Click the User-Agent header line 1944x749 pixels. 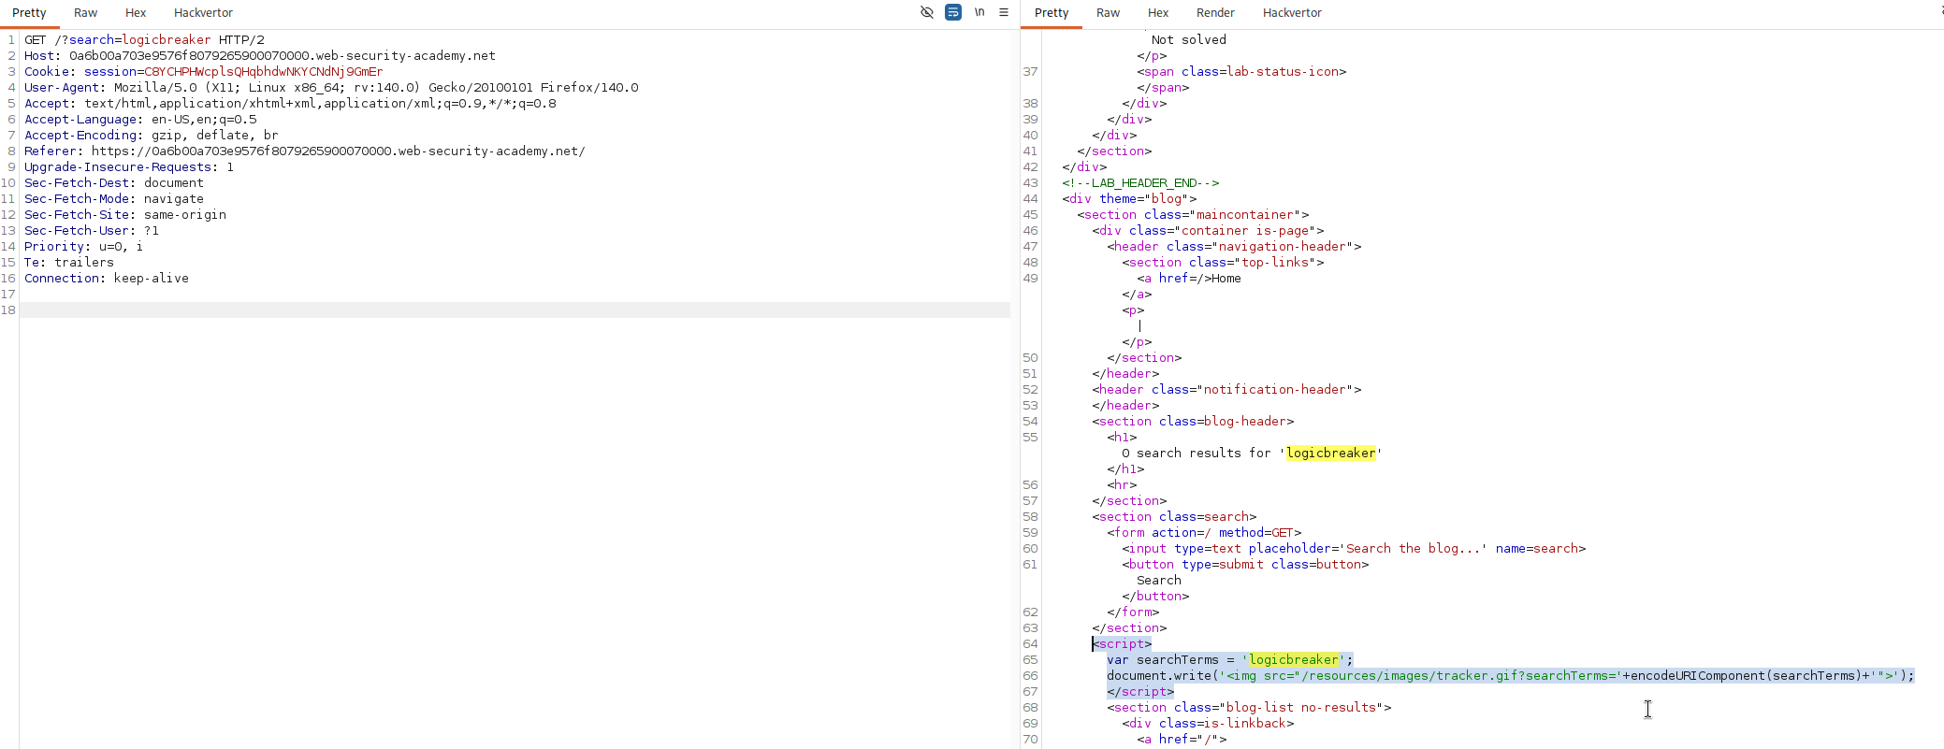331,88
